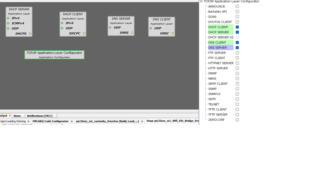The image size is (316, 172).
Task: Click DHCP SERVER's UDP green dependency port
Action: point(8,28)
